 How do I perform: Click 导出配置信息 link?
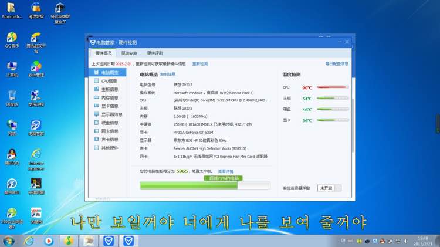(337, 64)
